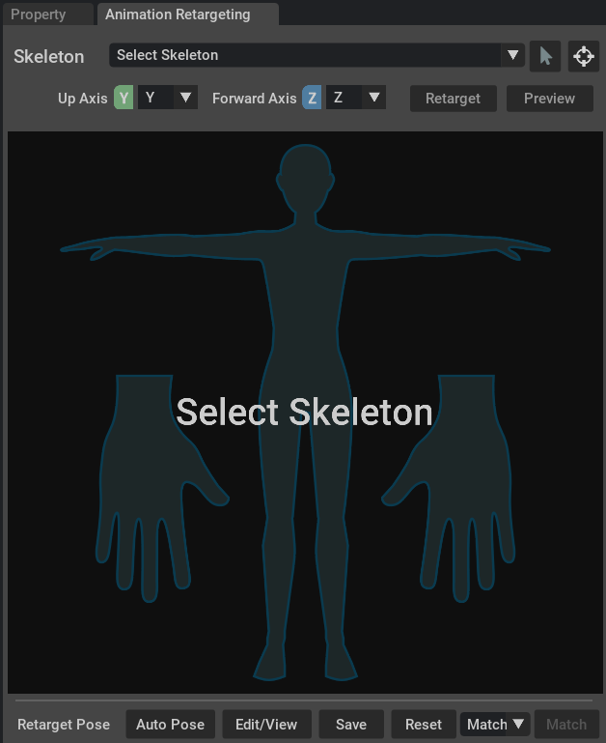
Task: Click the Preview button
Action: pyautogui.click(x=549, y=99)
